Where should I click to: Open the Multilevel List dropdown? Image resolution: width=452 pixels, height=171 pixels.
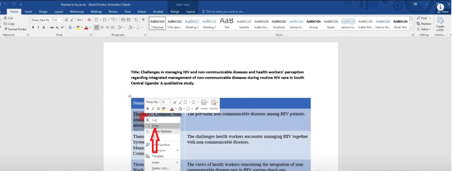click(117, 20)
